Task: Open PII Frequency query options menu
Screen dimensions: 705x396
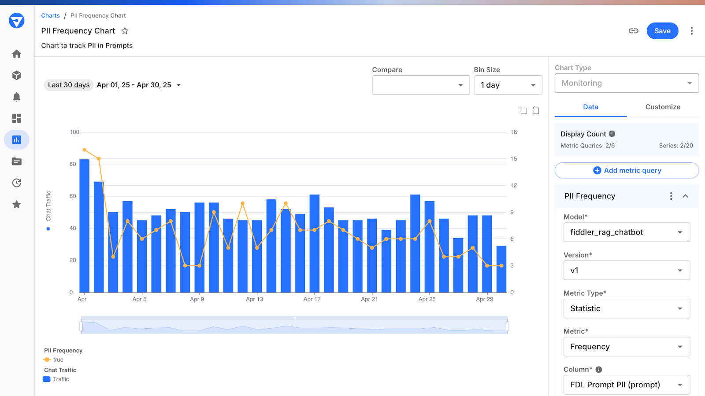Action: pyautogui.click(x=671, y=196)
